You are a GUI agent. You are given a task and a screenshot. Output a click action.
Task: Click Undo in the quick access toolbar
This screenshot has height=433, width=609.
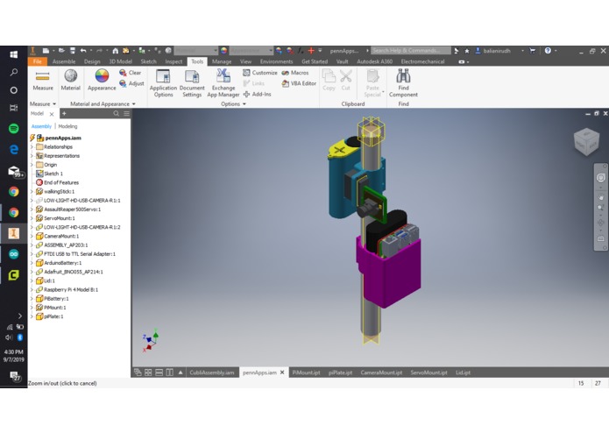[x=83, y=51]
